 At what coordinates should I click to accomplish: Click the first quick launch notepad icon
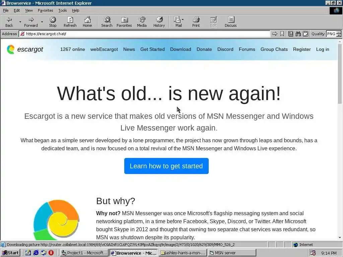[28, 253]
